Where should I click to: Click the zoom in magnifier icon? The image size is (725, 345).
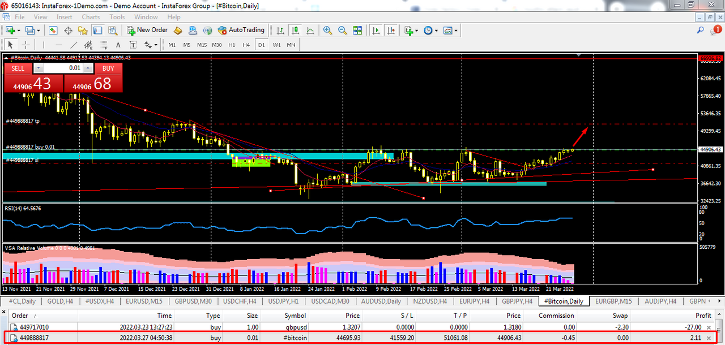point(327,30)
